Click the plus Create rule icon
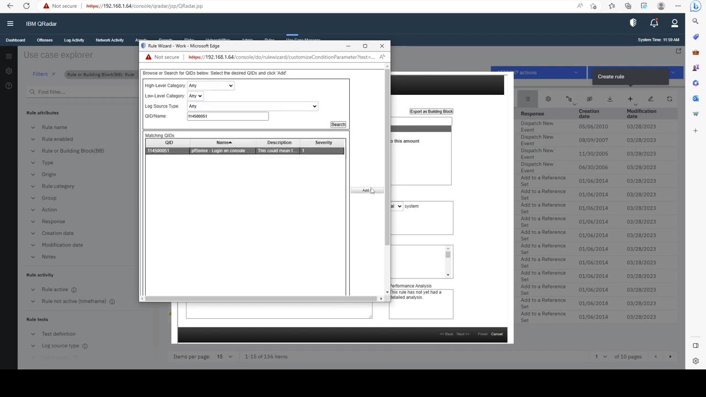Viewport: 706px width, 397px height. (x=630, y=99)
